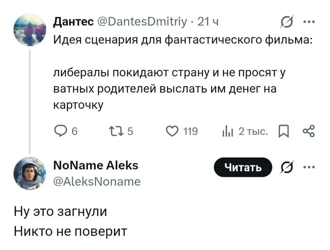The width and height of the screenshot is (330, 250).
Task: Bookmark the Дантес tweet
Action: click(x=284, y=131)
